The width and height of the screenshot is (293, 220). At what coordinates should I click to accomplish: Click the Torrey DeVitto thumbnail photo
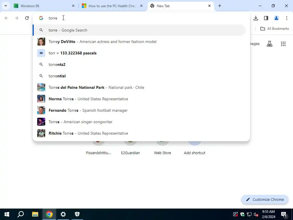(41, 42)
